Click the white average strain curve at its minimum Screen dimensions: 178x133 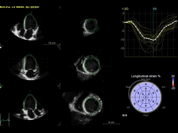153,40
